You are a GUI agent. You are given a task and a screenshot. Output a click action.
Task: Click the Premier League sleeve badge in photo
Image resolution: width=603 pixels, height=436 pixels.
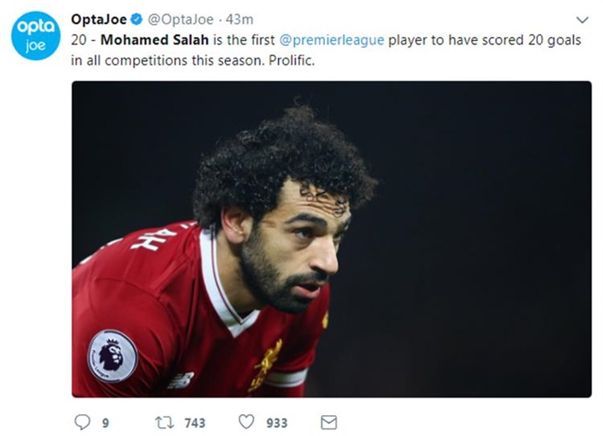tap(112, 354)
